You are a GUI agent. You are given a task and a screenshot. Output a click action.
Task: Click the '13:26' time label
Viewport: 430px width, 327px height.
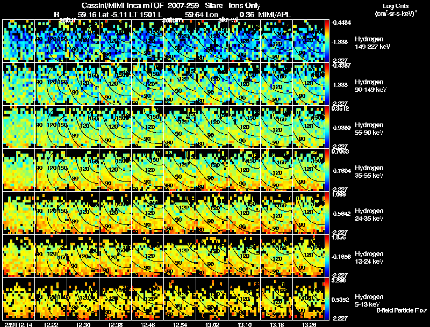[309, 325]
